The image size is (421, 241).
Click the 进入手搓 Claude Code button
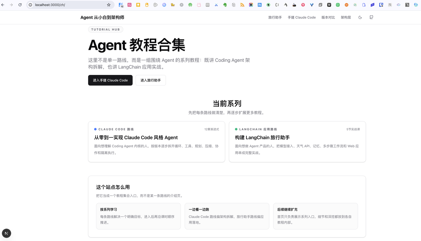[110, 80]
